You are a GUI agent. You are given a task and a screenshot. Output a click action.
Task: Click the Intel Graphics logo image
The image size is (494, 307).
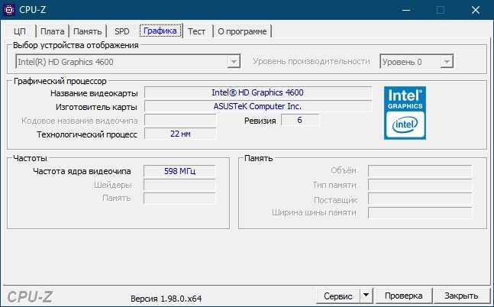[405, 113]
